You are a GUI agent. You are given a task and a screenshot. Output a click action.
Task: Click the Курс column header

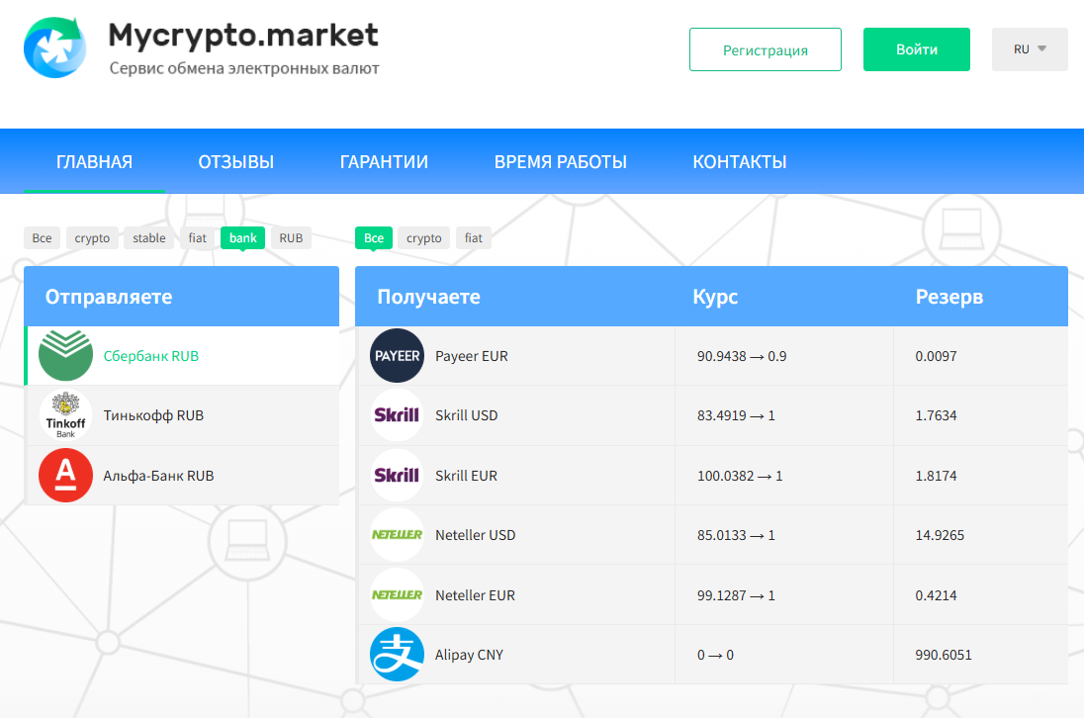tap(715, 297)
